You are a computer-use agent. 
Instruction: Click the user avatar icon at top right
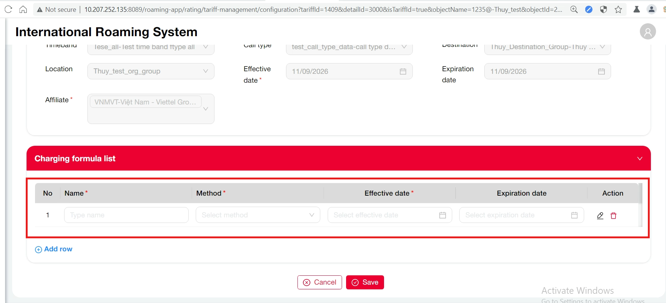648,32
